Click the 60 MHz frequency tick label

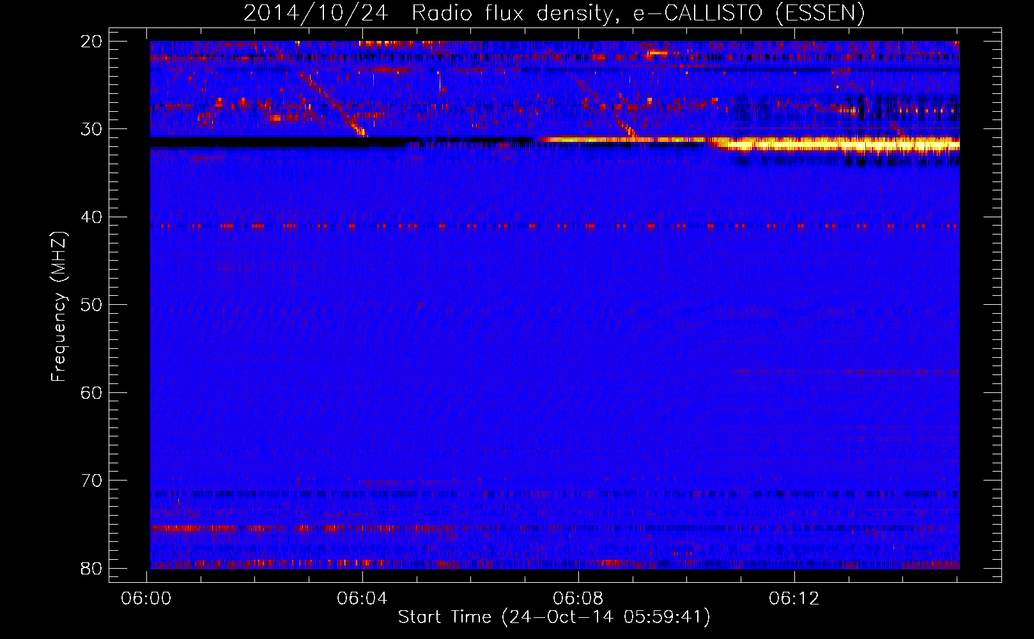92,392
